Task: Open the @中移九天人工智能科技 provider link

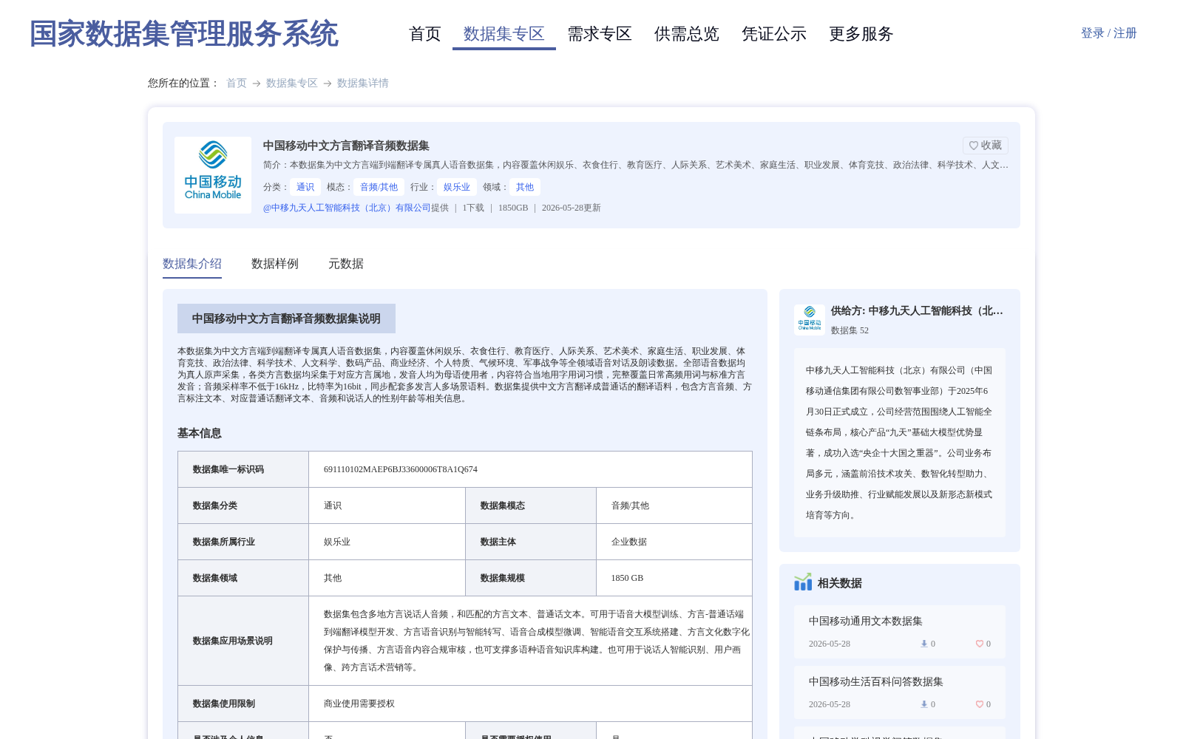Action: point(347,208)
